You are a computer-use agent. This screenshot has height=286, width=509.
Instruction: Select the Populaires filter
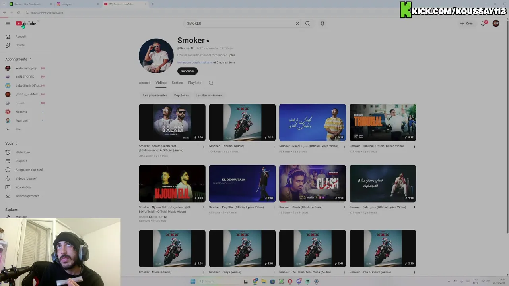coord(181,95)
